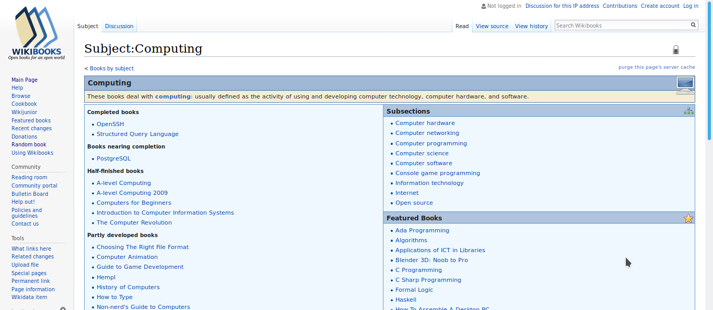Open Introduction to Computer Information Systems
Screen dimensions: 713x310
coord(165,213)
